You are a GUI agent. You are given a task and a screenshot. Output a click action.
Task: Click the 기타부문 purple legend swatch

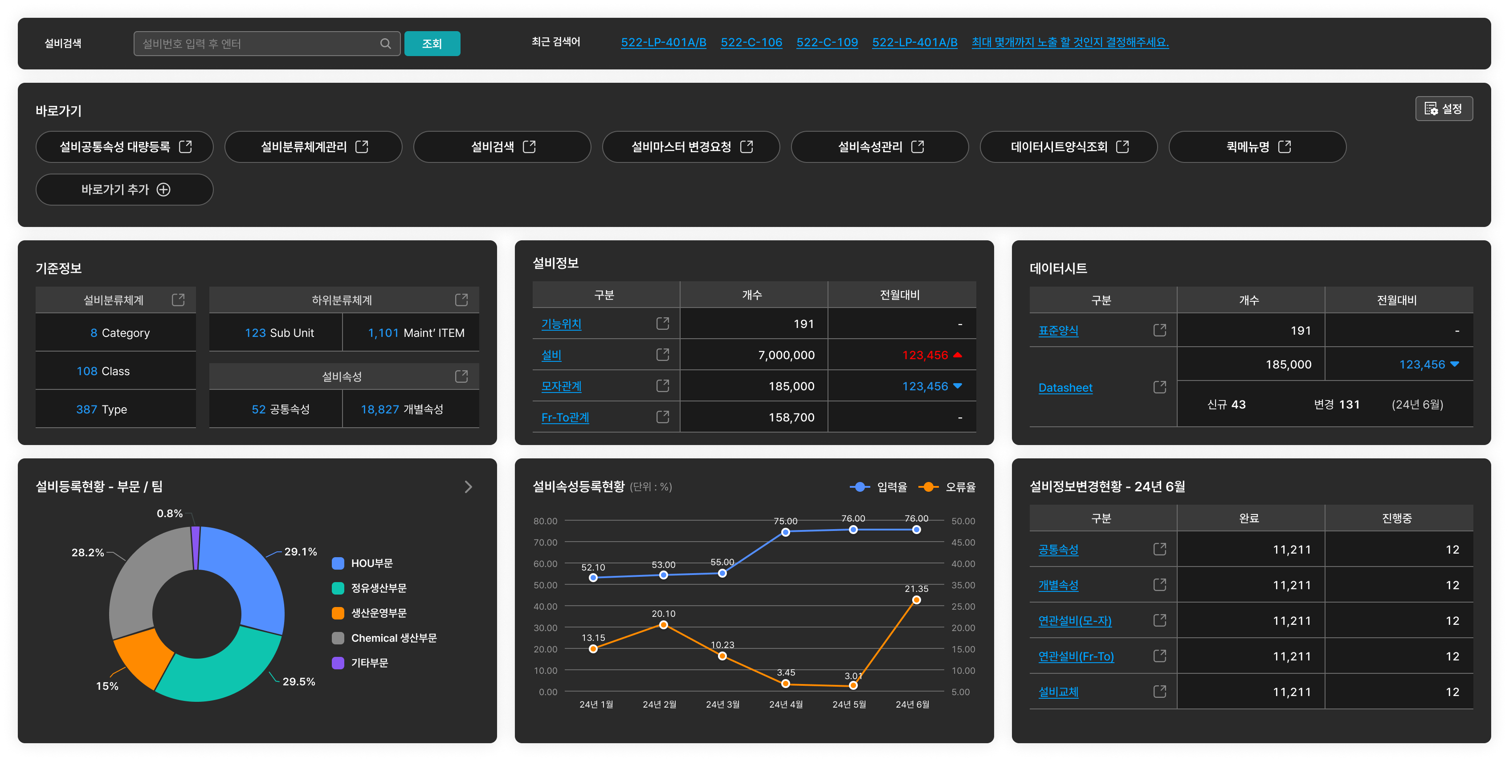tap(338, 663)
